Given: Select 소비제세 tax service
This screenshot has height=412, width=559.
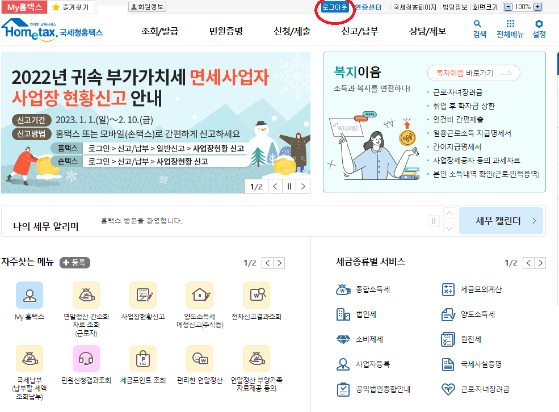Looking at the screenshot, I should 359,339.
